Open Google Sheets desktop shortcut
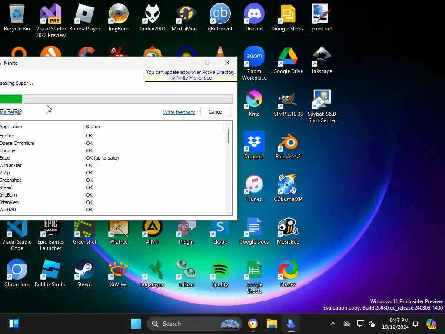Image resolution: width=445 pixels, height=334 pixels. pos(254,276)
